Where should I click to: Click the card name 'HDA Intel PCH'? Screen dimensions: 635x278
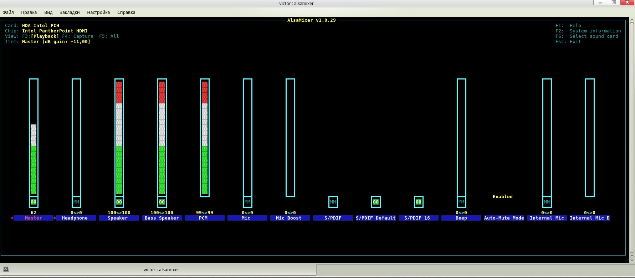[41, 26]
